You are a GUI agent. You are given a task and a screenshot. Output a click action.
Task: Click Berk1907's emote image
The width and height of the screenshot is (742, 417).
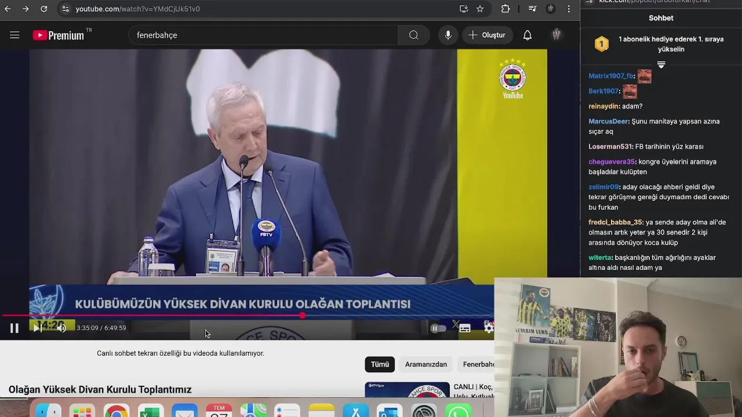point(630,92)
